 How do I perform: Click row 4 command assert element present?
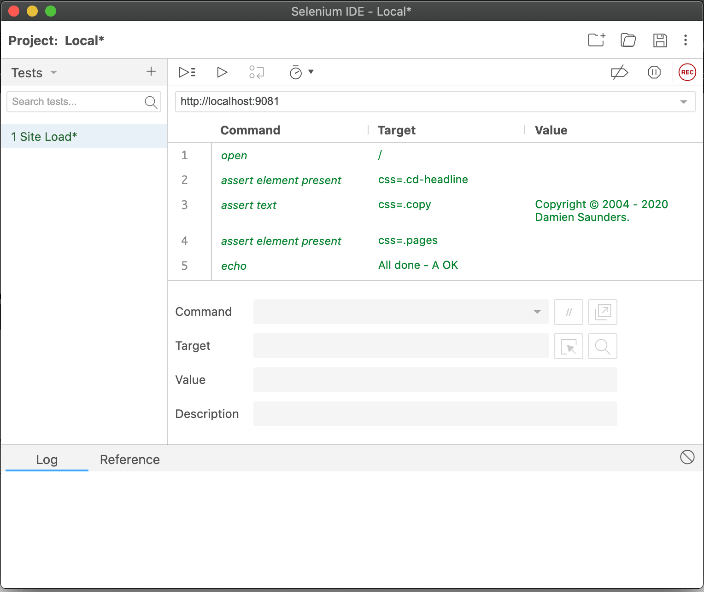click(281, 241)
